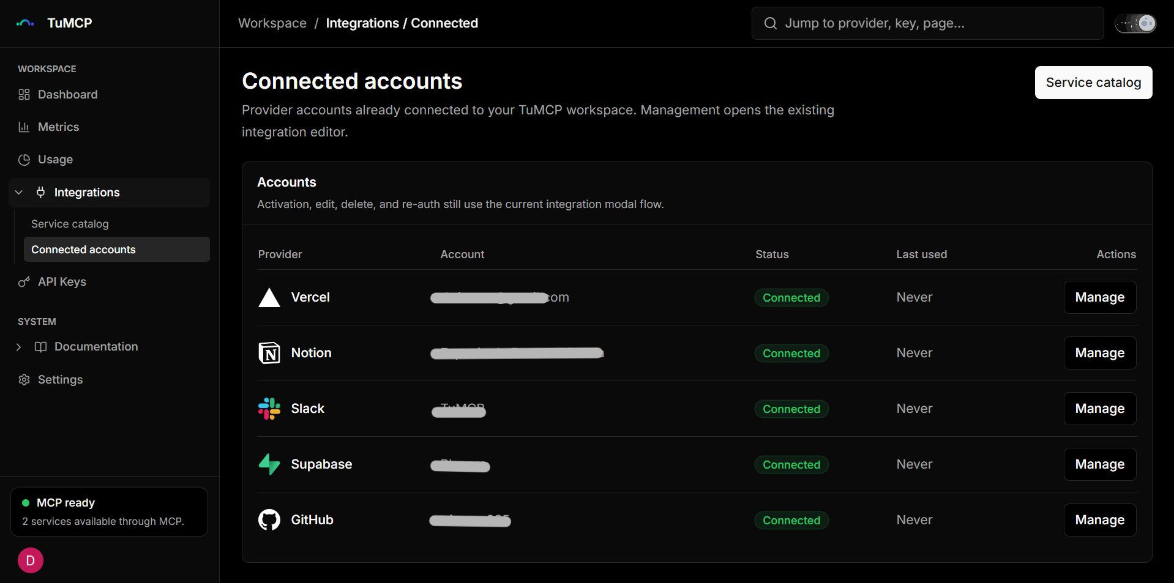Click the Status column header
Image resolution: width=1174 pixels, height=583 pixels.
(x=772, y=254)
